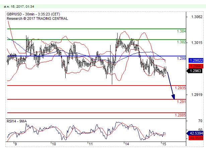Screen dimensions: 206x153
Task: Click 'Research © 2017 TRADING CENTRAL' text
Action: (37, 18)
